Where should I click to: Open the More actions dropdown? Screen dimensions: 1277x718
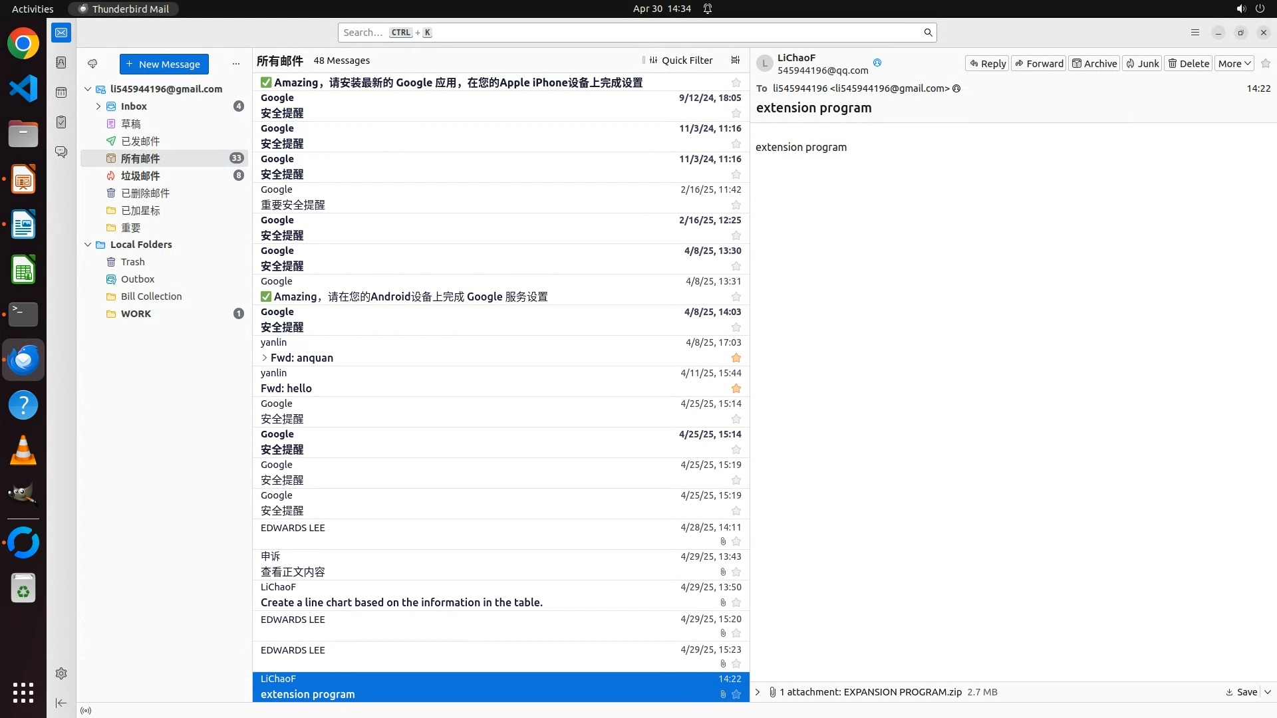tap(1234, 64)
